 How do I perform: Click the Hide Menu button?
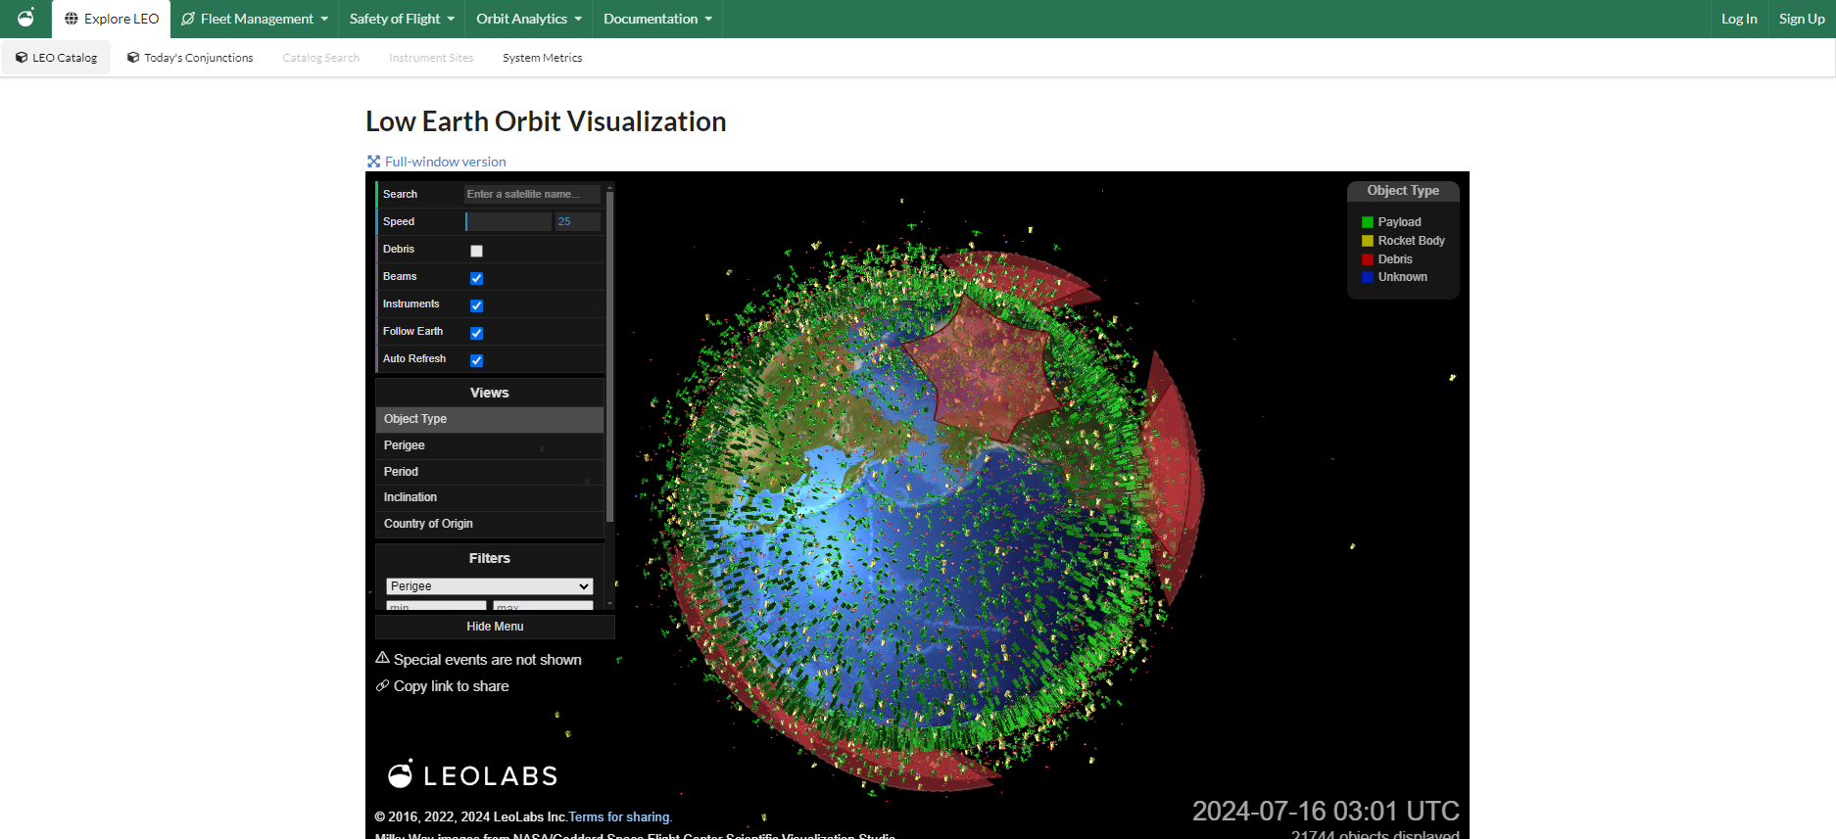click(495, 627)
